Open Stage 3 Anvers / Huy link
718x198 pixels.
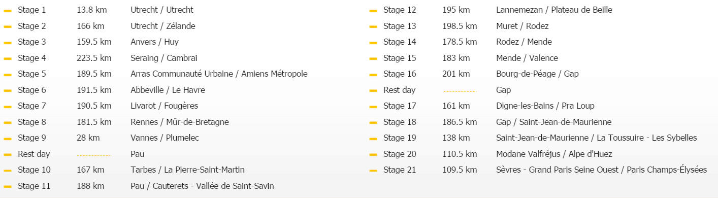coord(154,42)
